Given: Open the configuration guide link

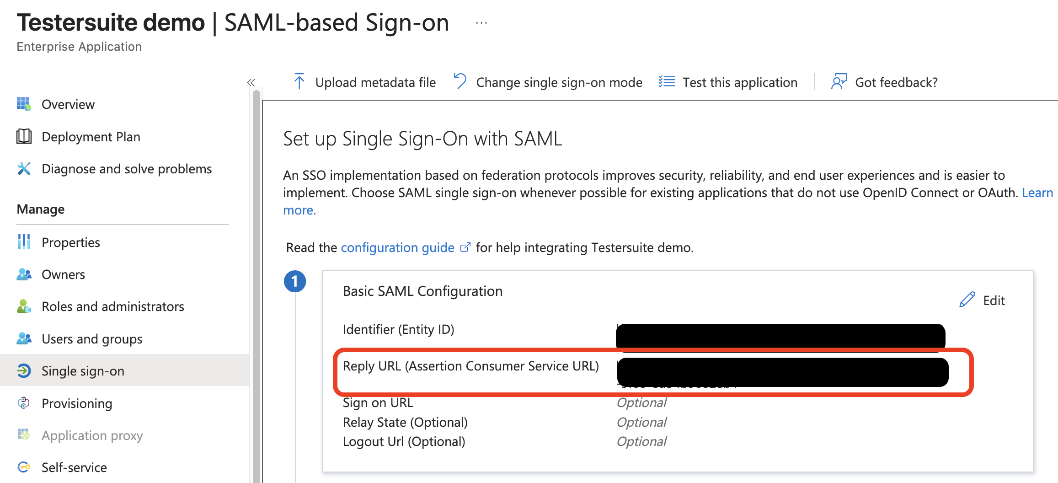Looking at the screenshot, I should pyautogui.click(x=397, y=247).
